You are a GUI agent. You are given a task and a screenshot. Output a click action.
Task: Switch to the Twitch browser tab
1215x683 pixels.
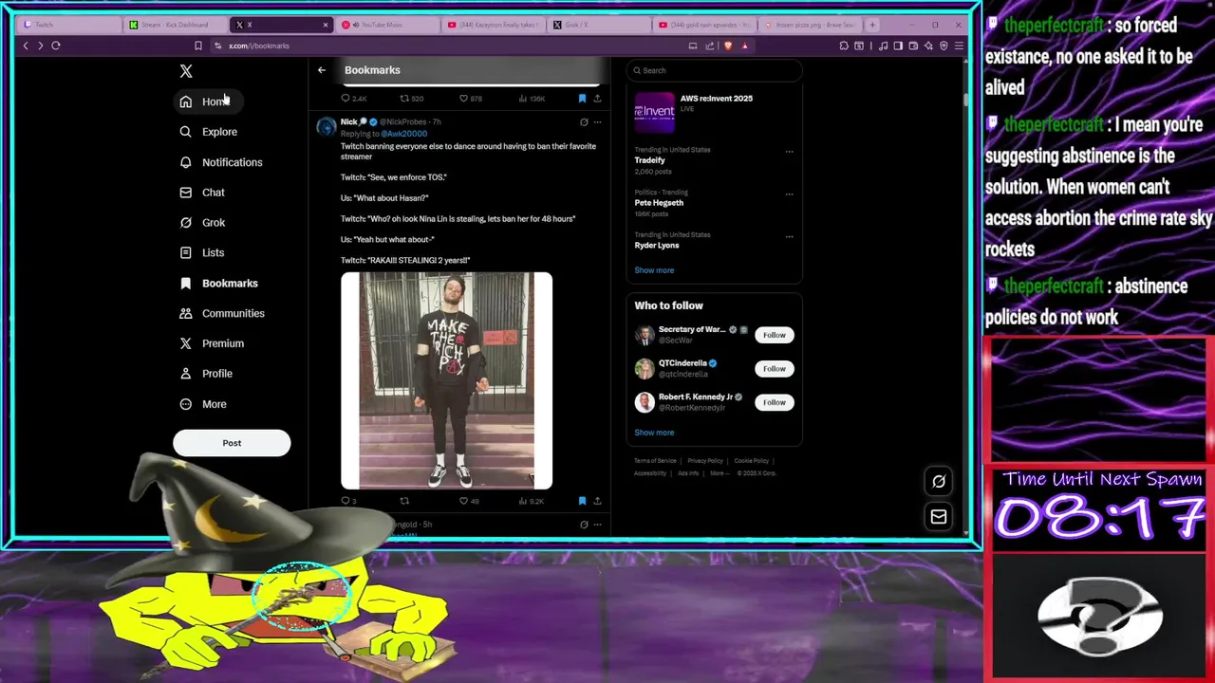[x=69, y=25]
